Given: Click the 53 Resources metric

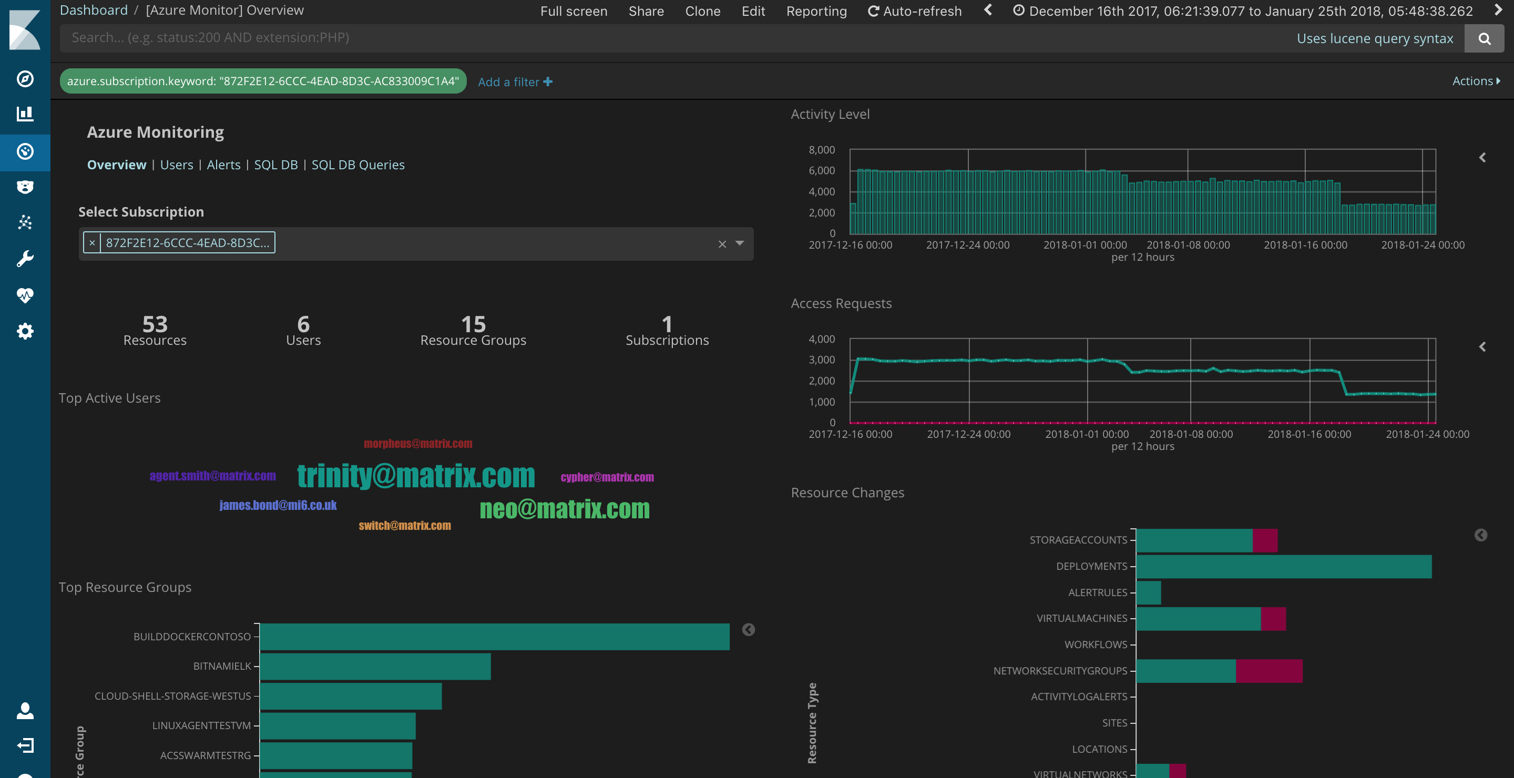Looking at the screenshot, I should click(155, 330).
